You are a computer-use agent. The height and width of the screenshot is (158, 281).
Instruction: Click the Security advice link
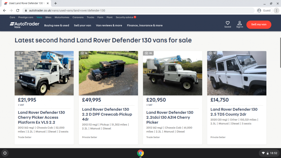pyautogui.click(x=124, y=17)
